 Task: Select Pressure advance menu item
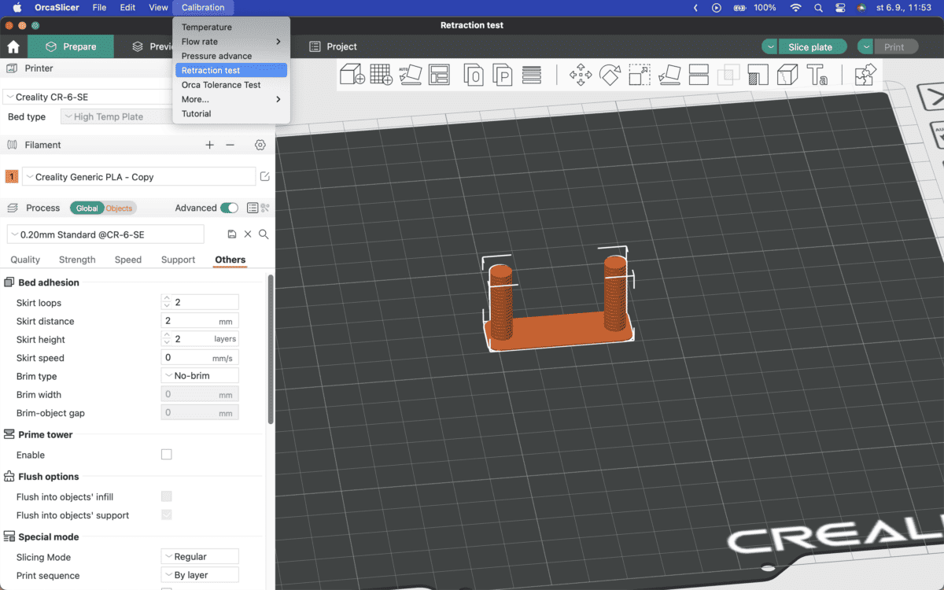[x=231, y=56]
